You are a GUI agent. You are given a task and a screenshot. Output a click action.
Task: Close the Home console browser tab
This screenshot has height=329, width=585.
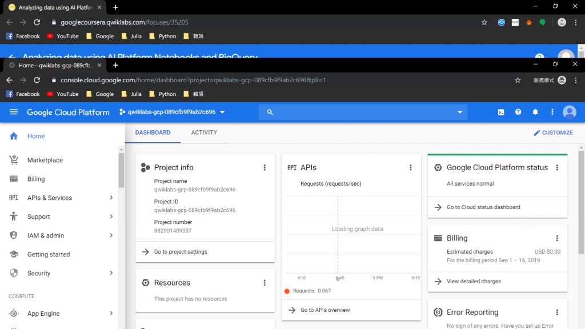click(99, 65)
